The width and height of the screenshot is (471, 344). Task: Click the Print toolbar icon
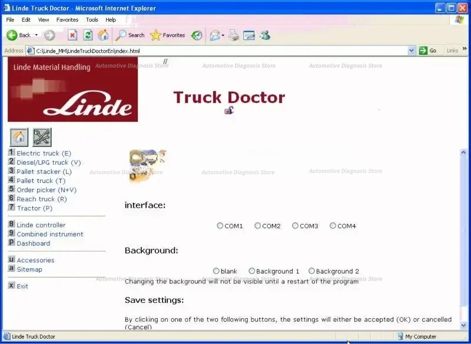tap(233, 35)
